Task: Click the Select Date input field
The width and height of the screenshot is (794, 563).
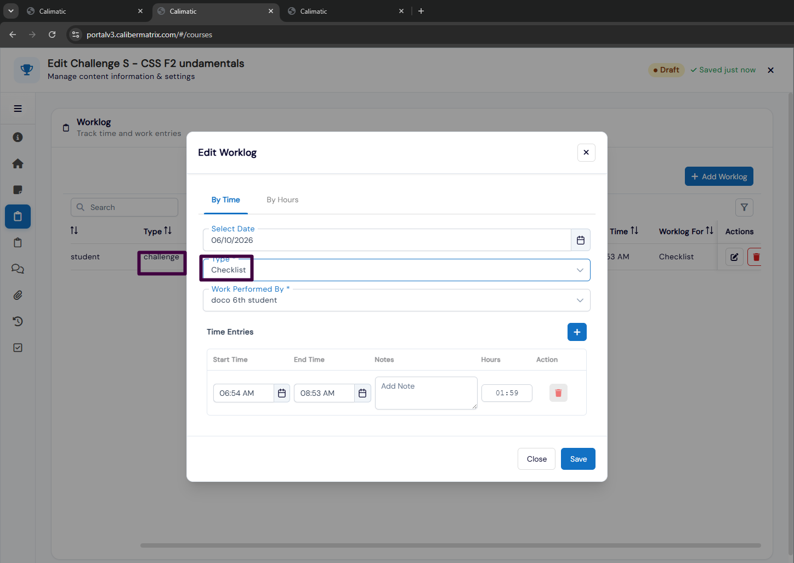Action: [x=387, y=240]
